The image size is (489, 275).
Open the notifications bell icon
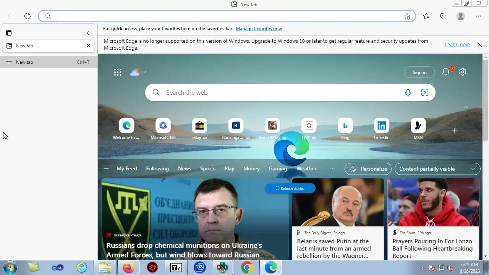(x=445, y=72)
